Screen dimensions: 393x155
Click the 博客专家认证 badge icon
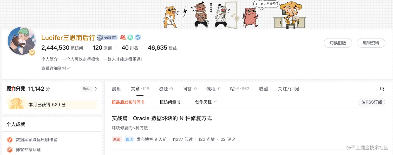10,150
